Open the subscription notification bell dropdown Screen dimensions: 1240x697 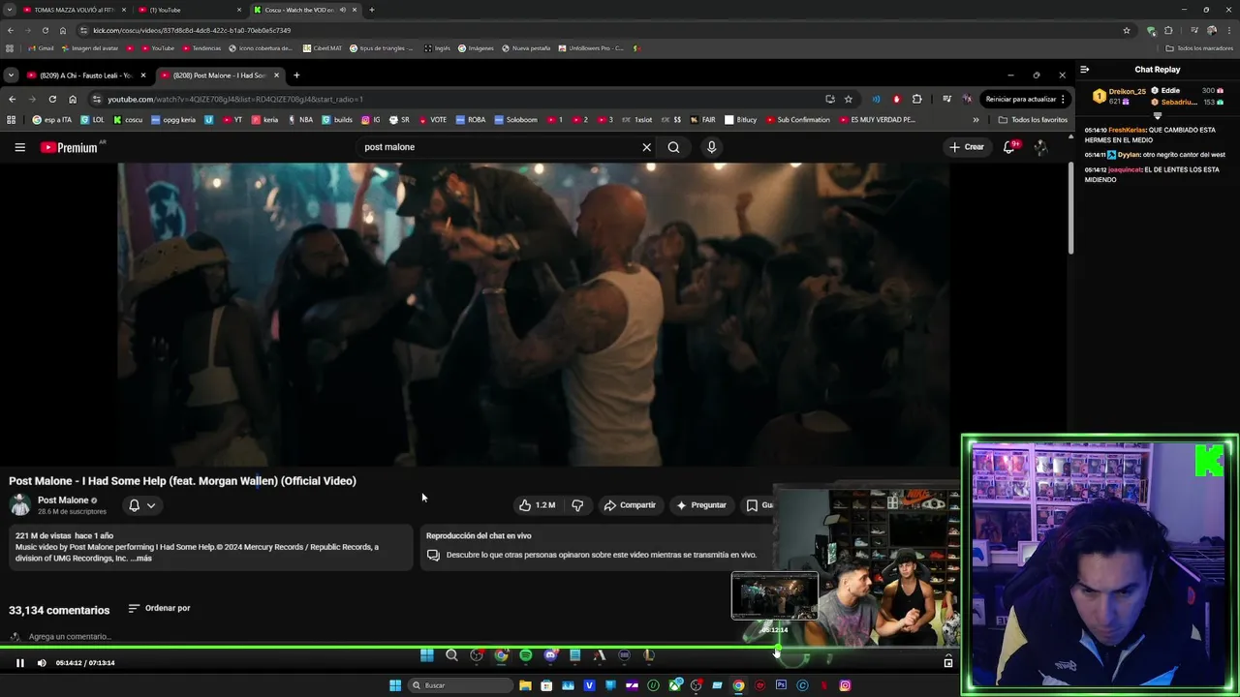click(x=141, y=505)
